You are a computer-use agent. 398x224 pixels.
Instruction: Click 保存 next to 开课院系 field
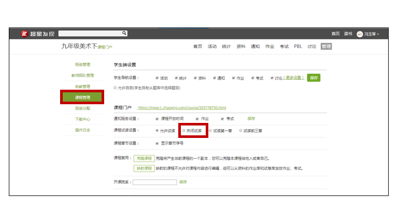[x=183, y=182]
